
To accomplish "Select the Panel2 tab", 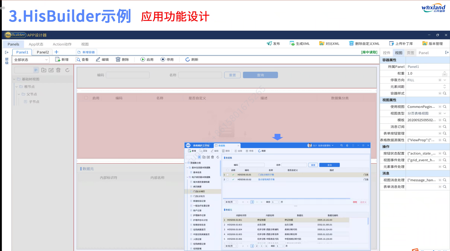I will pyautogui.click(x=43, y=52).
